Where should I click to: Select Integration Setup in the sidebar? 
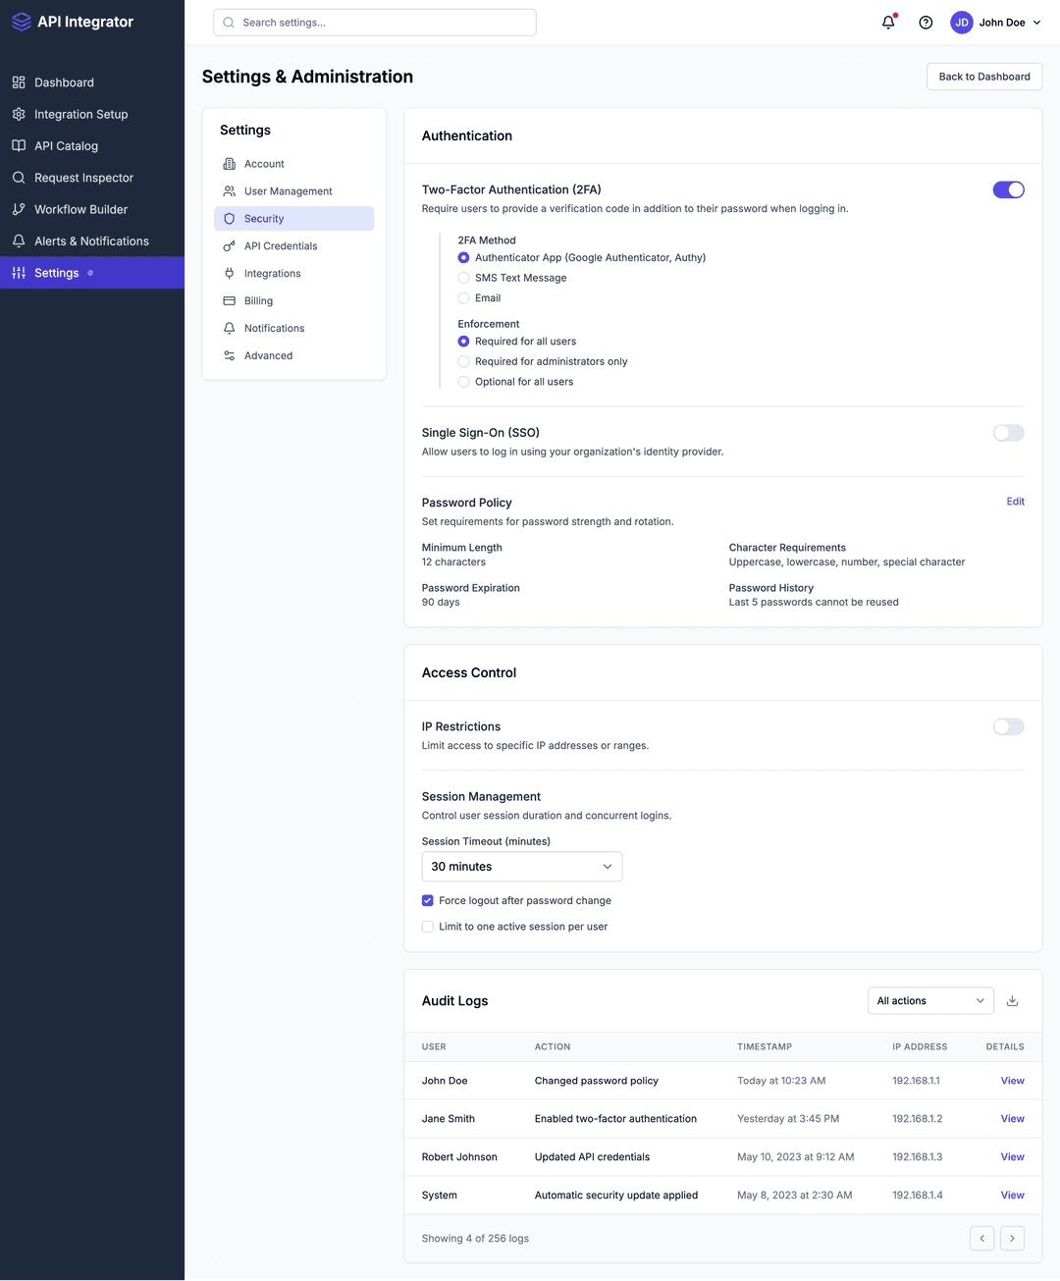tap(80, 114)
